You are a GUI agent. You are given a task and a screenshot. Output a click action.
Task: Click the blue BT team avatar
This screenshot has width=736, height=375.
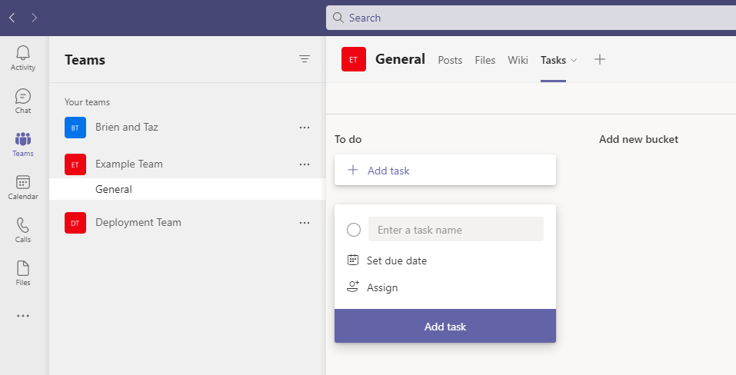click(x=75, y=128)
